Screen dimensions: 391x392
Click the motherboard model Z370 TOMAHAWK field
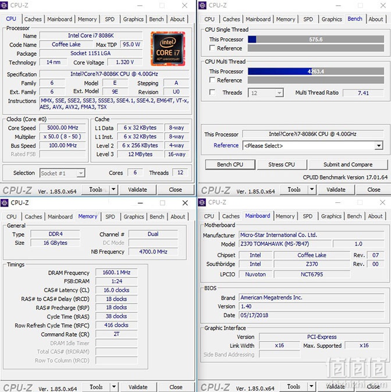pyautogui.click(x=285, y=244)
